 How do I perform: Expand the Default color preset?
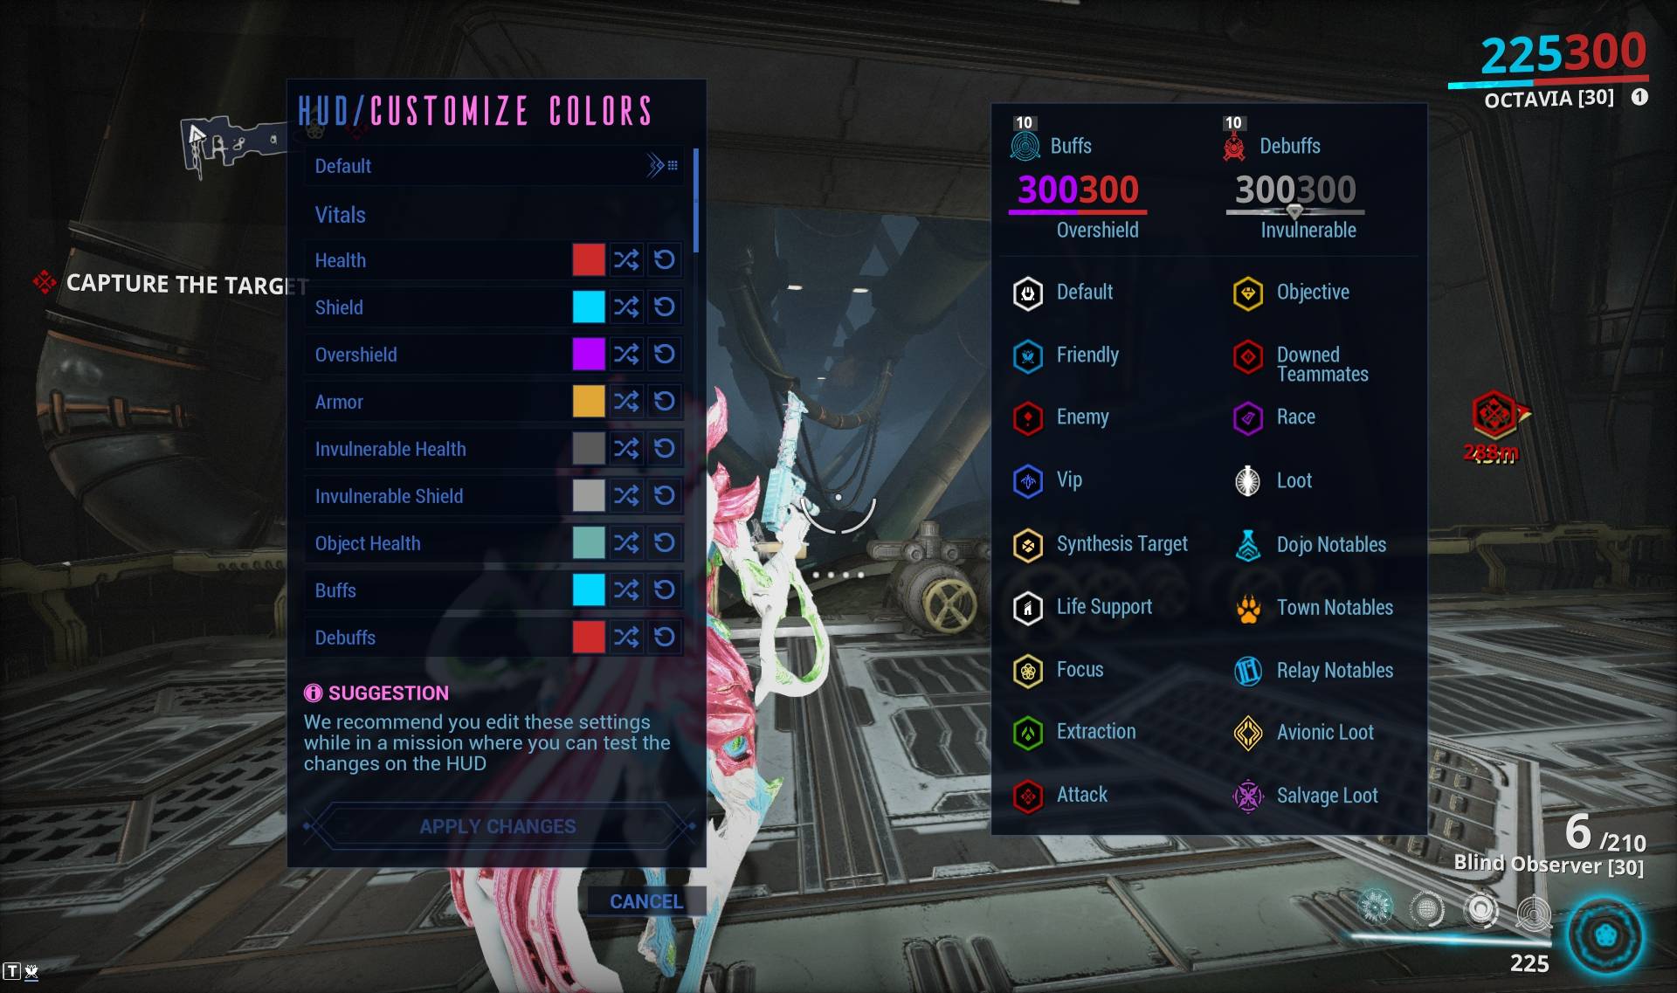(x=656, y=164)
